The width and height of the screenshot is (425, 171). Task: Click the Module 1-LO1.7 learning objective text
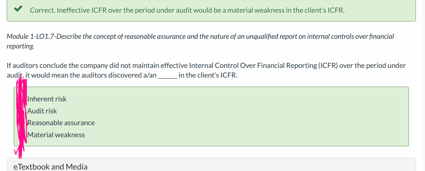click(200, 41)
